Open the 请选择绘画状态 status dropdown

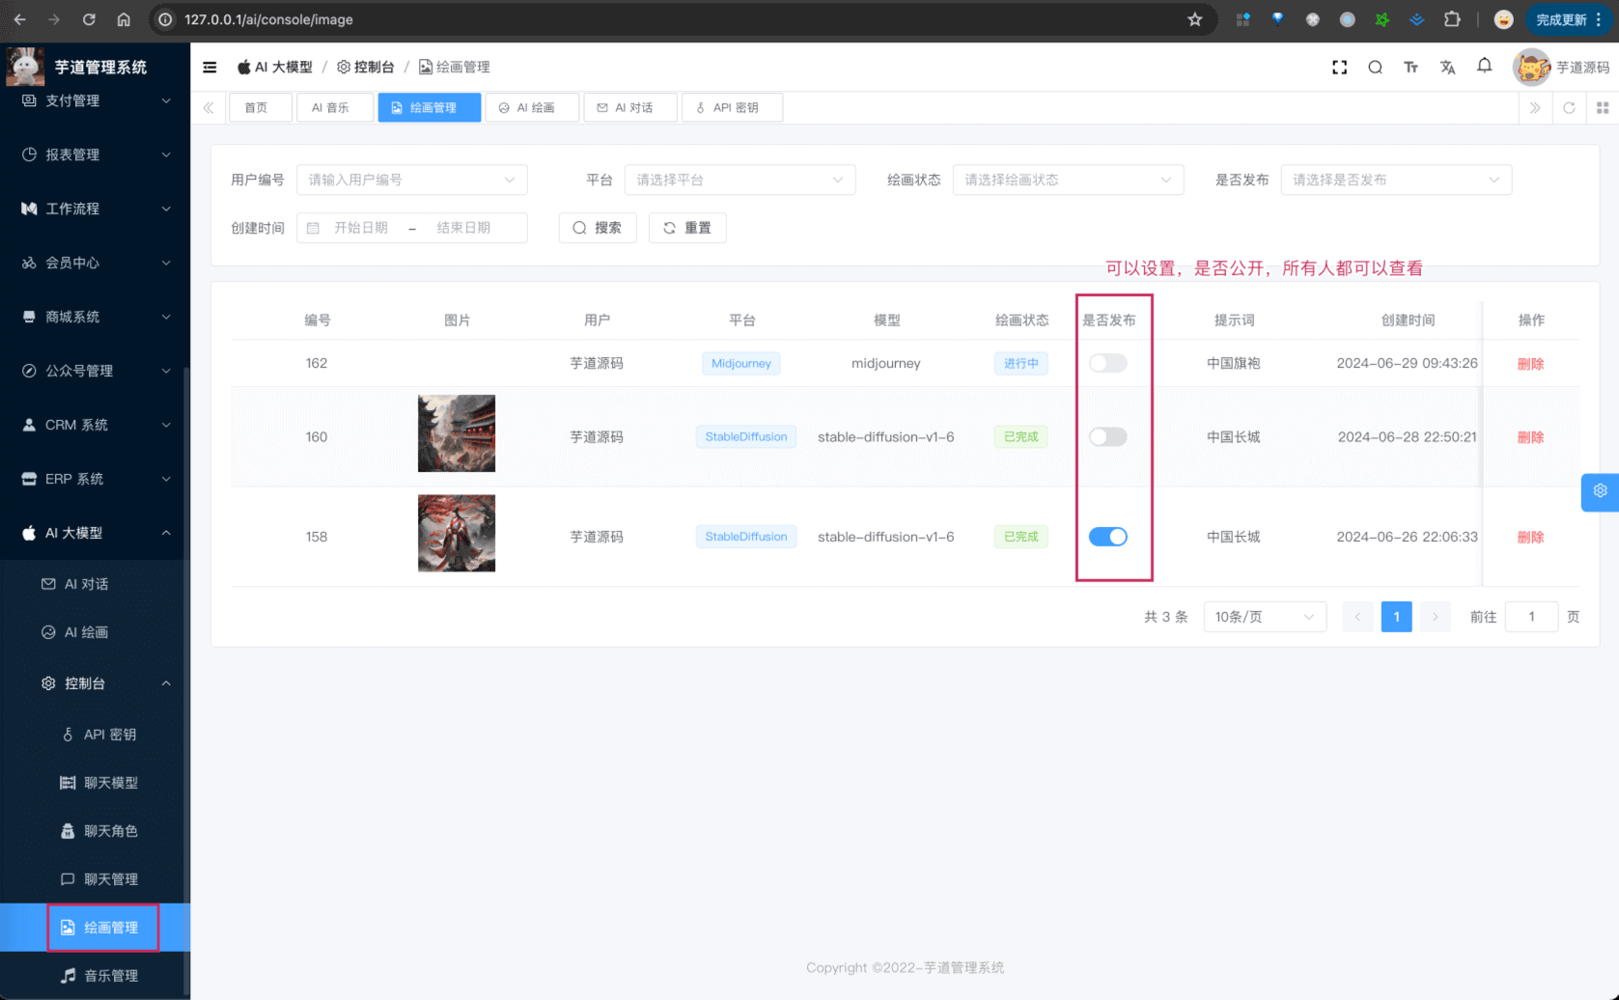1068,180
